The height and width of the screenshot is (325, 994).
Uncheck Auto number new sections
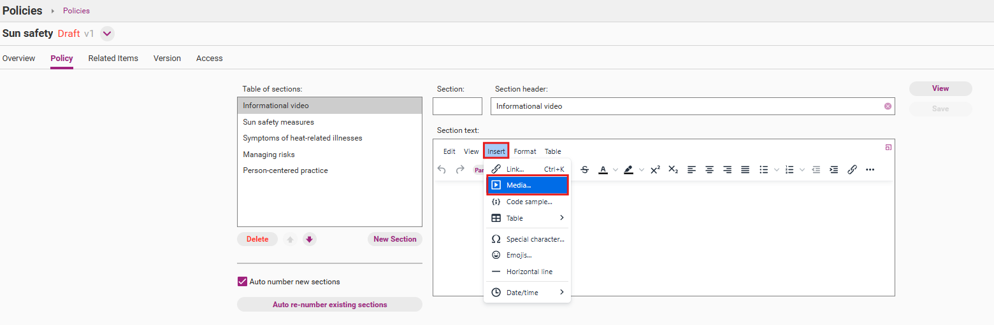(x=242, y=282)
